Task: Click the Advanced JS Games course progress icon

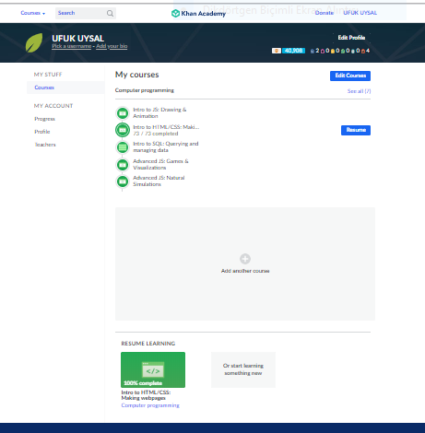Action: [123, 165]
